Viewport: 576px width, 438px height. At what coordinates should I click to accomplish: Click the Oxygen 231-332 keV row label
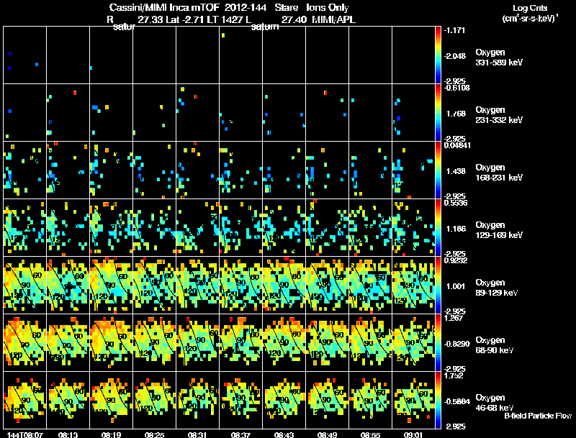click(499, 115)
